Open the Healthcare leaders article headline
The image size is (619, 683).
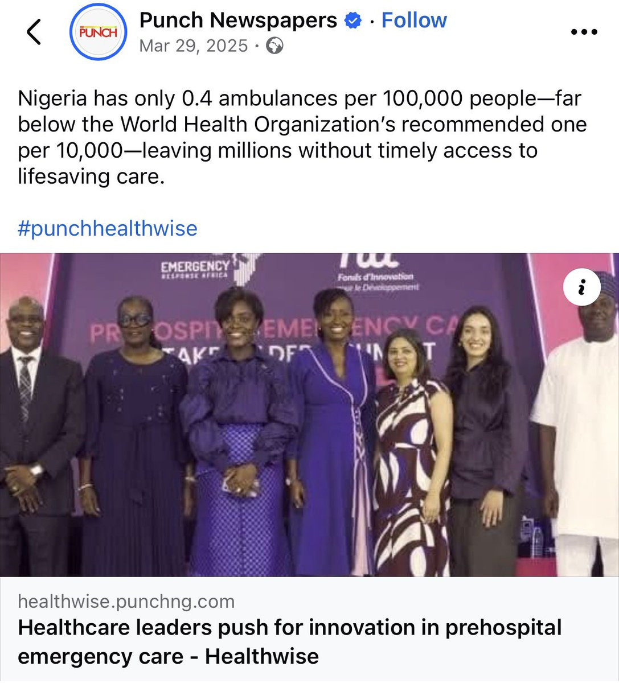point(289,641)
